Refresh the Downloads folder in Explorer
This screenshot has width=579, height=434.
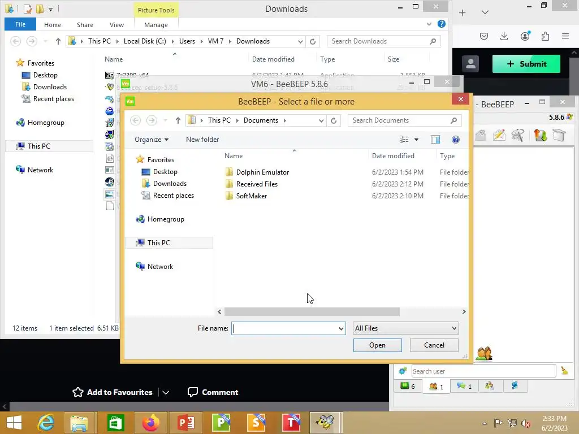pyautogui.click(x=312, y=41)
